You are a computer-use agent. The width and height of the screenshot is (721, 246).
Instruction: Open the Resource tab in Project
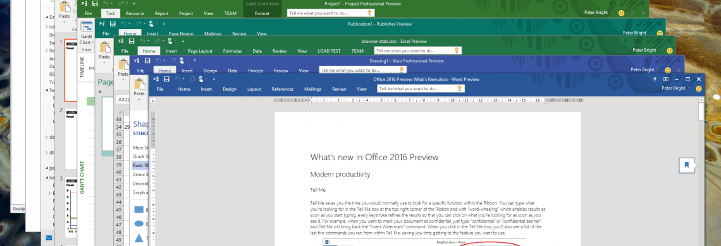[x=135, y=13]
